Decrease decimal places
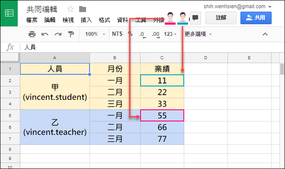 point(143,34)
